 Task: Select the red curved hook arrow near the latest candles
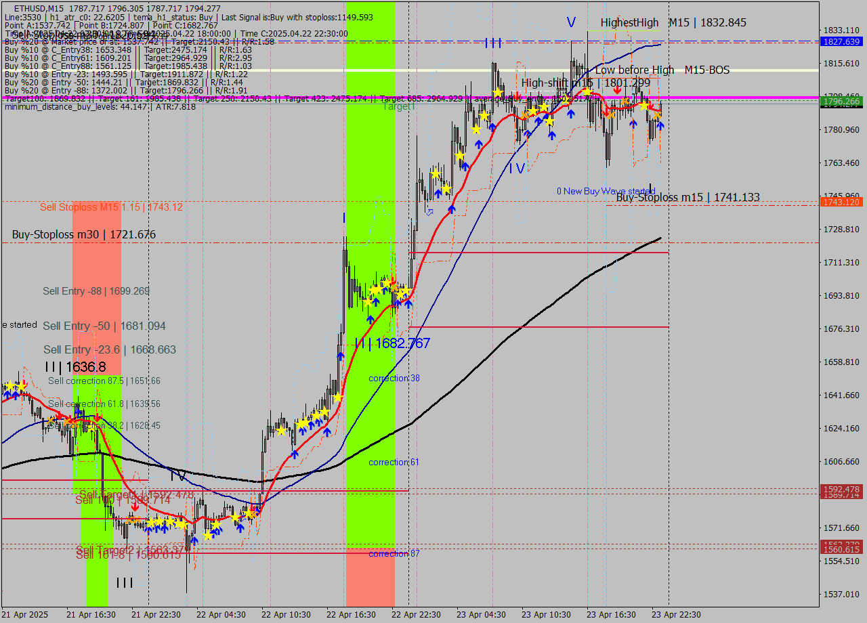click(x=652, y=106)
